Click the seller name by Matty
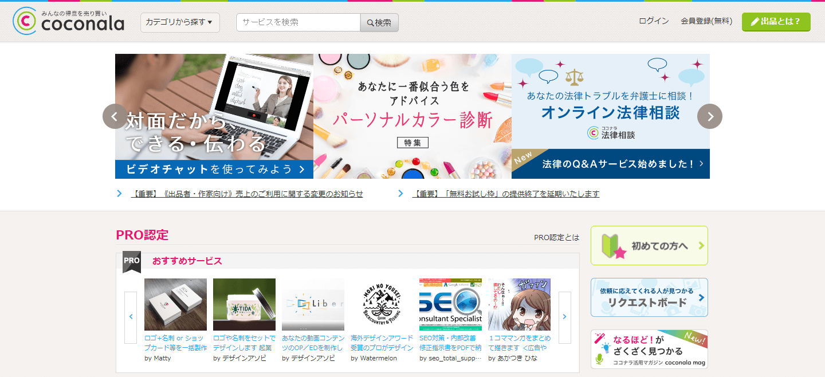 point(158,358)
